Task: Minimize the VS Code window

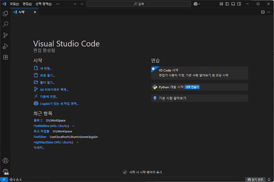Action: [247, 4]
